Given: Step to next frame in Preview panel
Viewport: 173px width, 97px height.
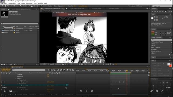Looking at the screenshot, I should [x=160, y=11].
